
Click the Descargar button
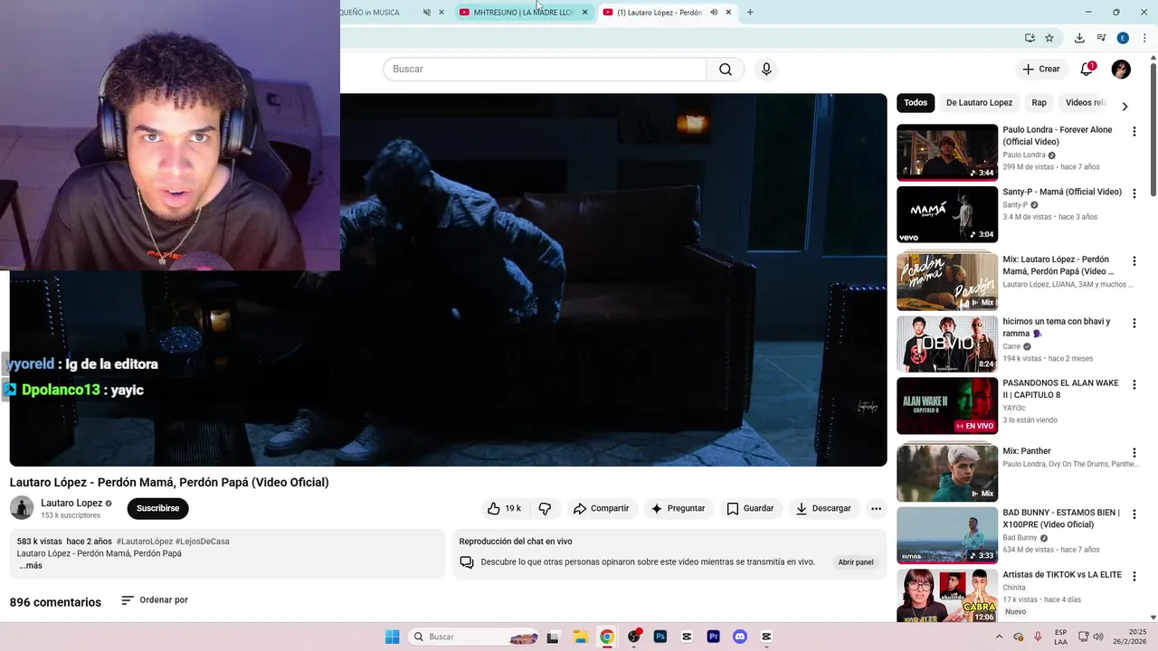pyautogui.click(x=823, y=509)
